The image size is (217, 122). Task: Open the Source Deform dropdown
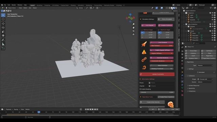coord(205,82)
